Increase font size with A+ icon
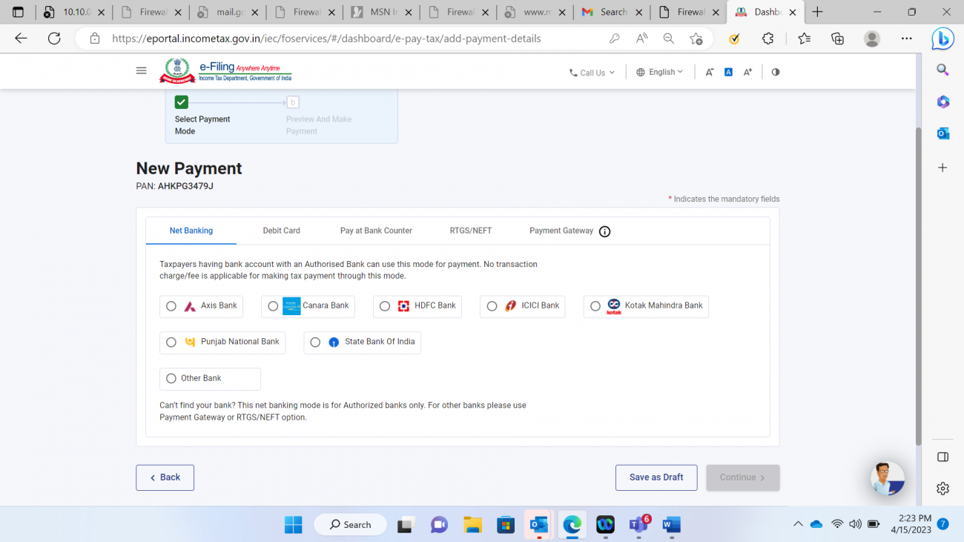Screen dimensions: 964x542 click(x=747, y=72)
